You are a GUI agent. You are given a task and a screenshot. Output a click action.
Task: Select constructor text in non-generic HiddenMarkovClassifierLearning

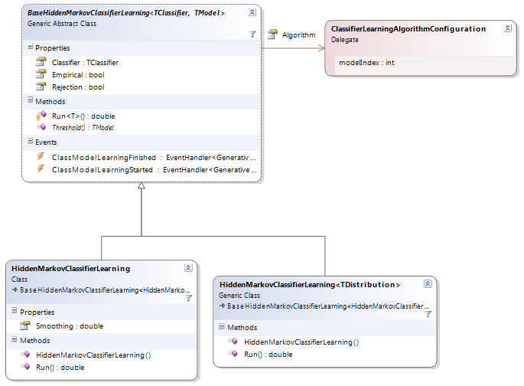93,355
